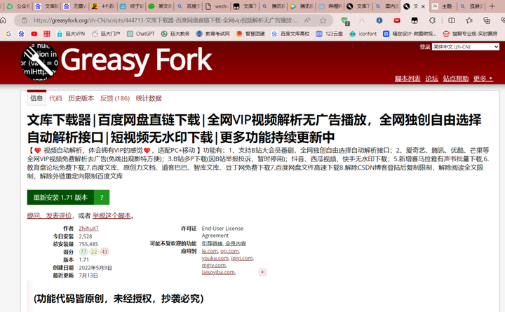
Task: Close the active Greasy Fork browser tab
Action: point(423,6)
